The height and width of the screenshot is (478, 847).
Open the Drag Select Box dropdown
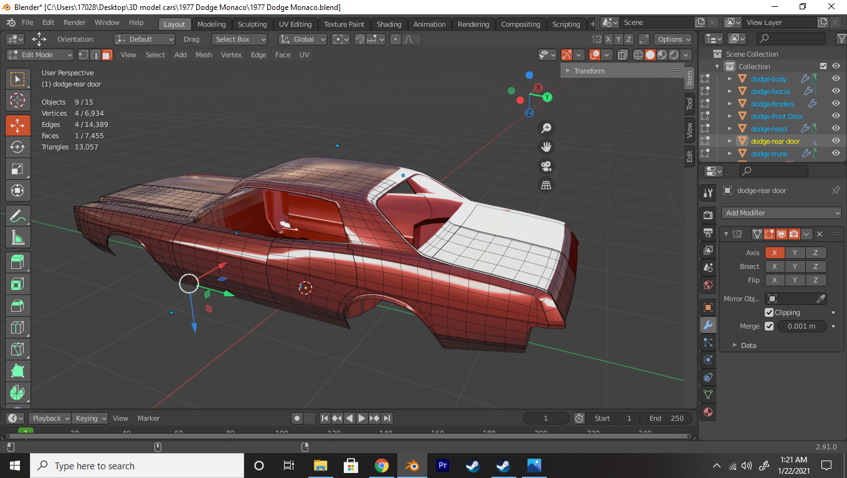239,39
